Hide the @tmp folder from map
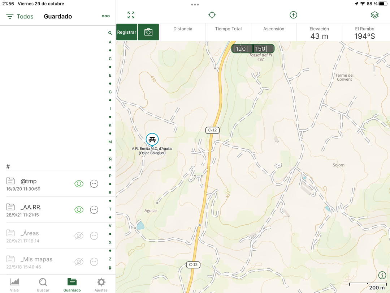Image resolution: width=390 pixels, height=293 pixels. (79, 184)
